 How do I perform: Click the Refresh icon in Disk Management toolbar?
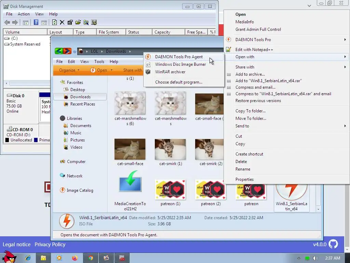[x=54, y=22]
